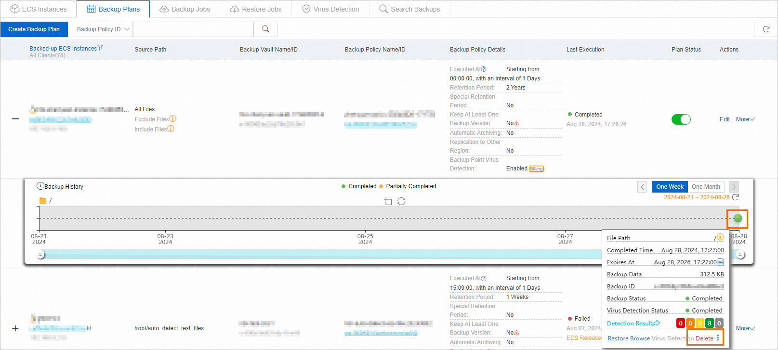Expand the second backup plan row
Image resolution: width=778 pixels, height=350 pixels.
[15, 328]
